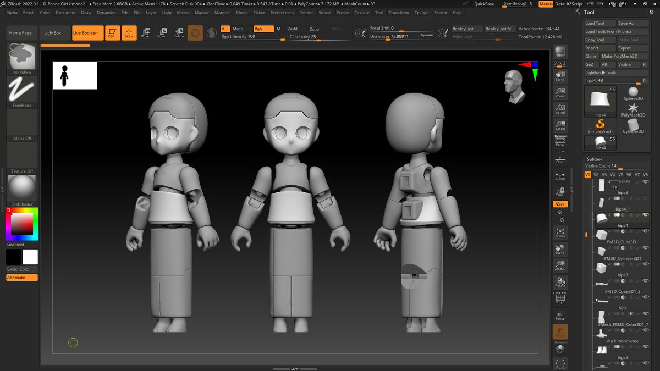Activate the Frame view icon
660x371 pixels.
(x=560, y=232)
